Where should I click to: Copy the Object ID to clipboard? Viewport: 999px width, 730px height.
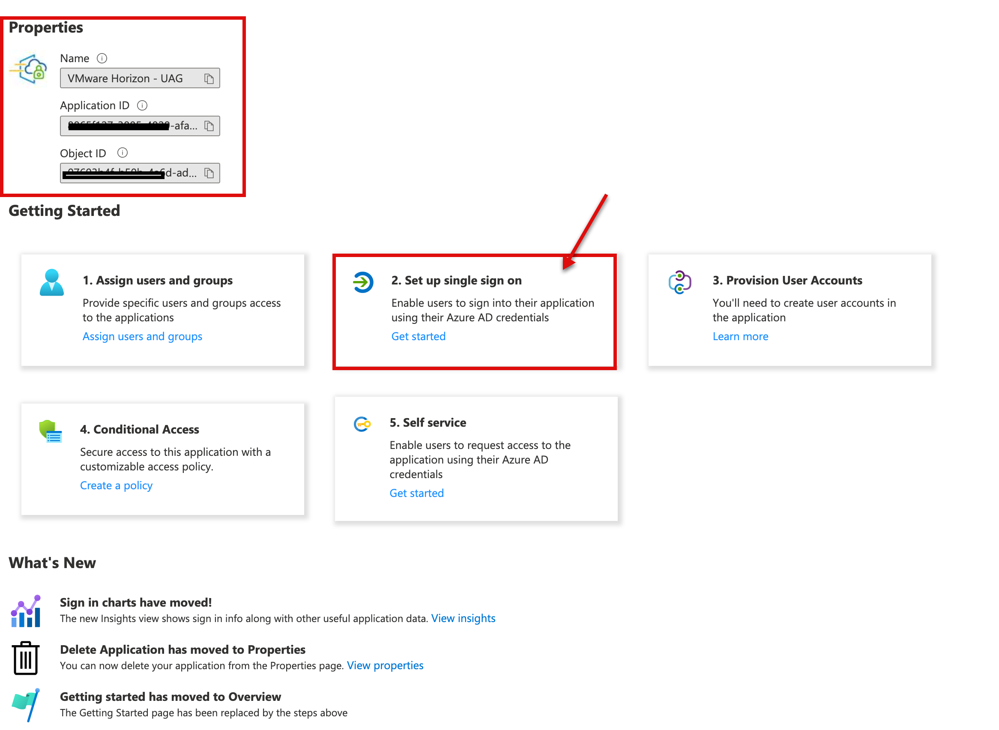click(x=209, y=173)
